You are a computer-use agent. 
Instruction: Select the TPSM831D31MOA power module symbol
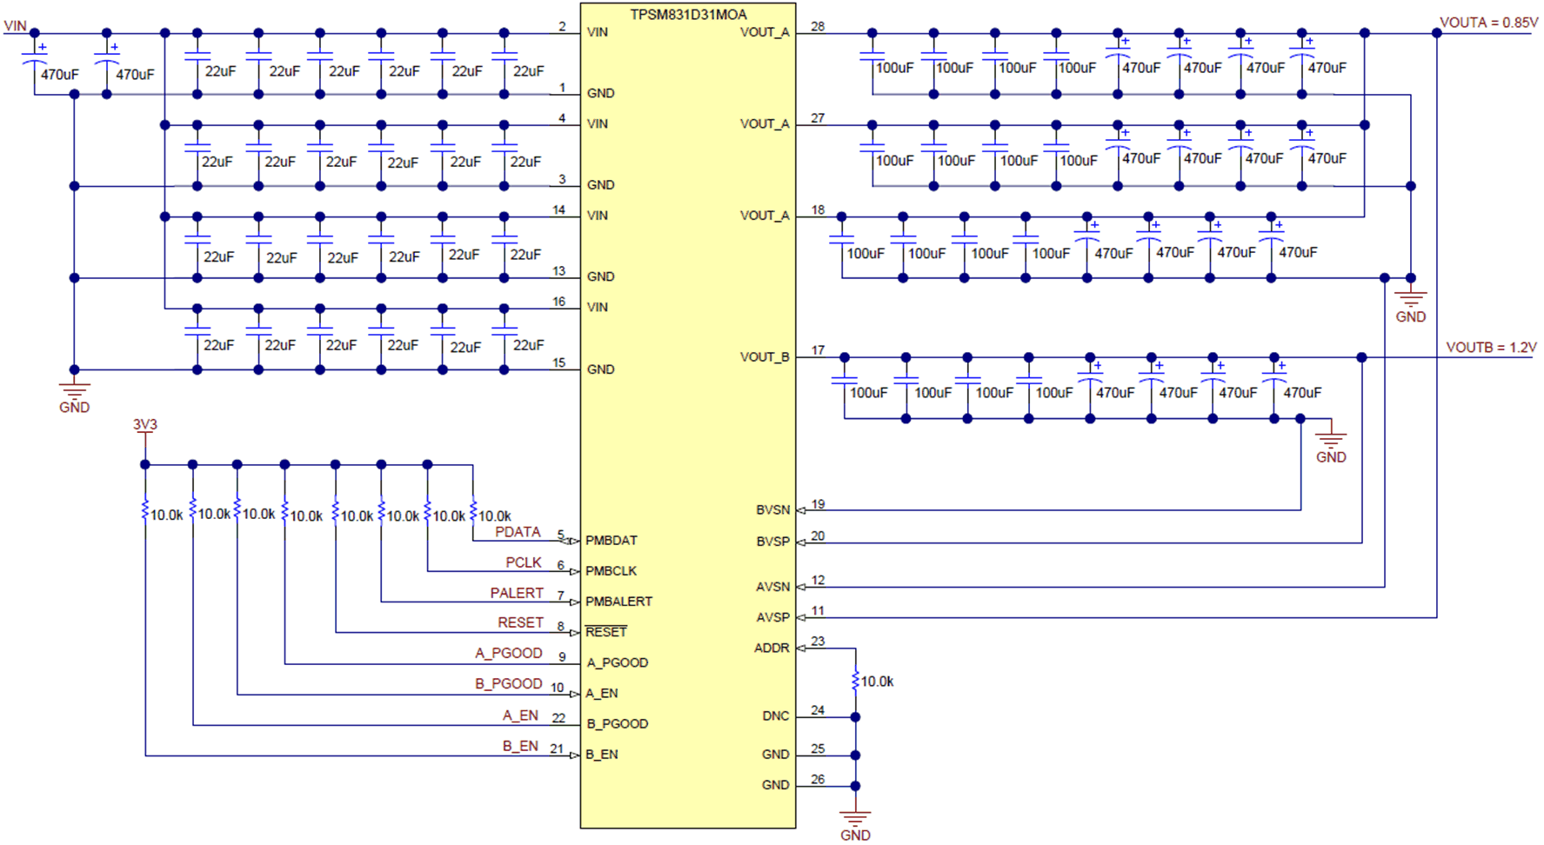(x=687, y=417)
